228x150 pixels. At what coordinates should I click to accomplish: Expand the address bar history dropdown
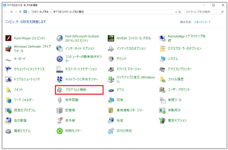point(176,12)
